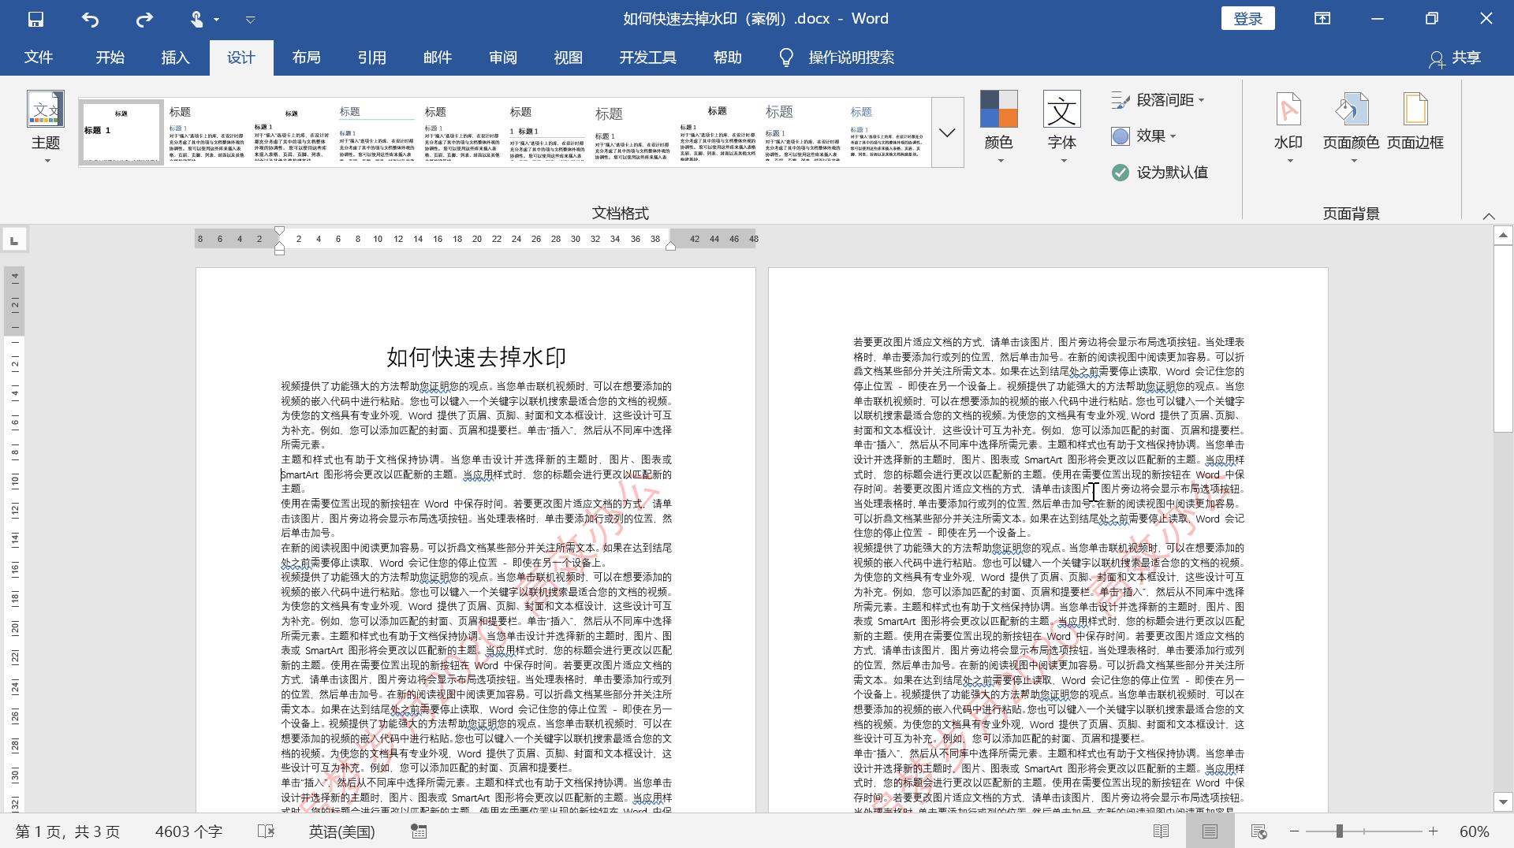
Task: Open the 页面颜色 (Page Color) picker
Action: click(x=1352, y=126)
